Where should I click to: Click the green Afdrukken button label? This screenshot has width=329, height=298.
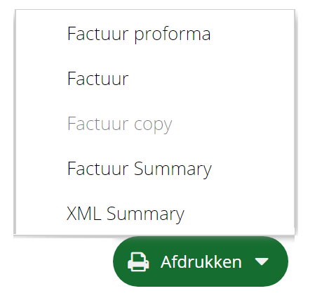click(x=201, y=261)
